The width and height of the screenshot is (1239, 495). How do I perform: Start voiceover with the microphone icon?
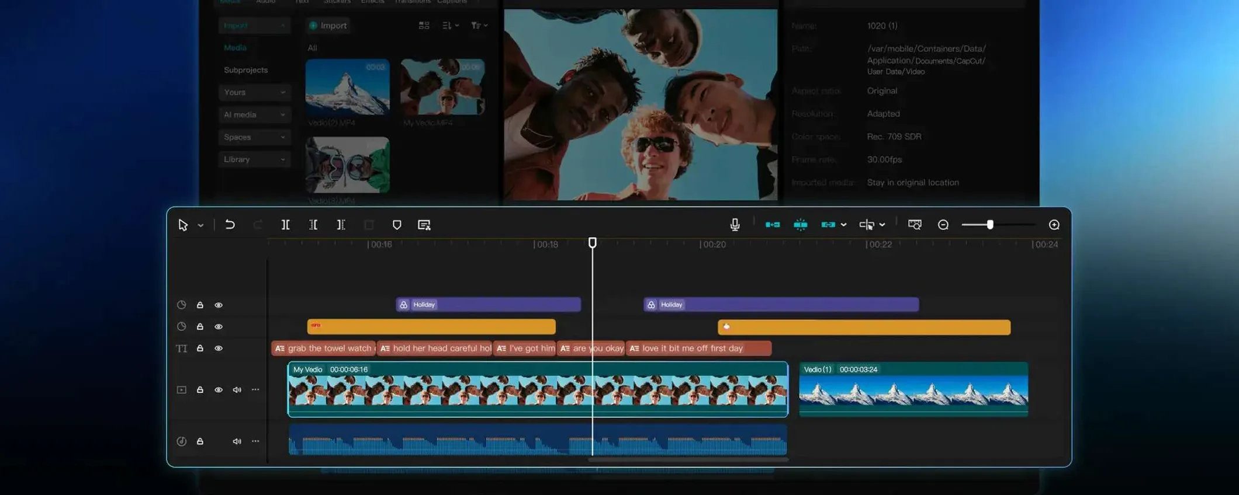pos(735,225)
